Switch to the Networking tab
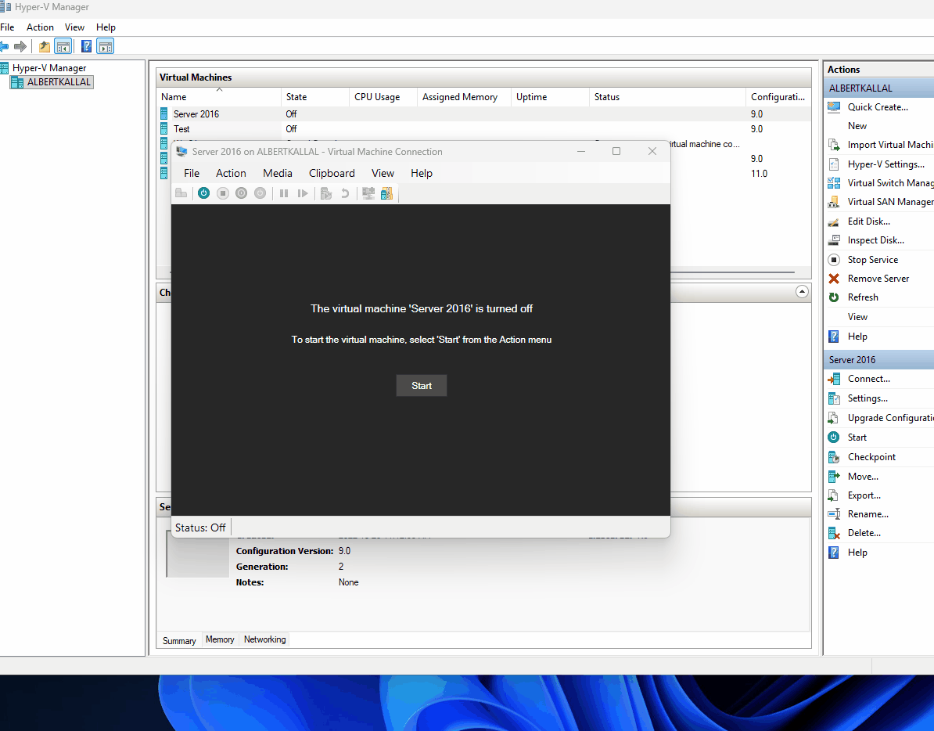 click(x=264, y=639)
